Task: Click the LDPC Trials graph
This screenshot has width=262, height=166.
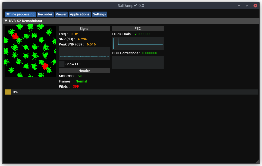Action: pos(138,43)
